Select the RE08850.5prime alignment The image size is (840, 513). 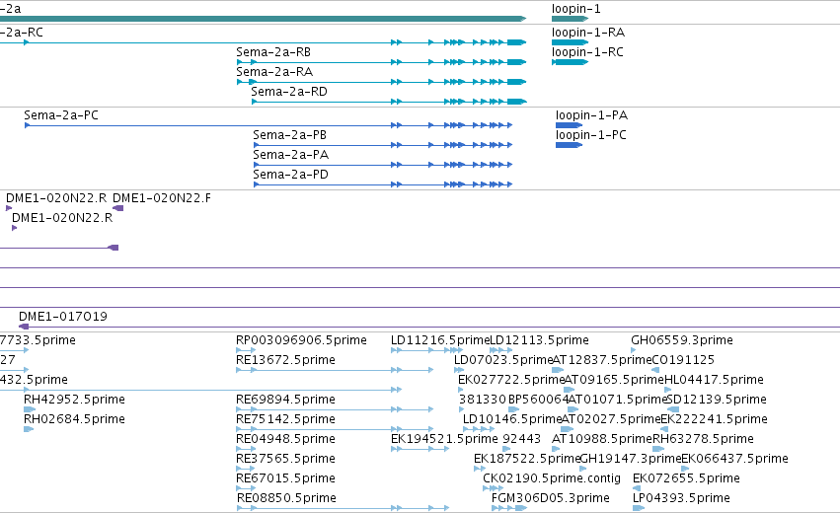343,509
